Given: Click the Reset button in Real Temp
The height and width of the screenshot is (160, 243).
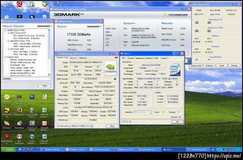Looking at the screenshot, I should [222, 65].
